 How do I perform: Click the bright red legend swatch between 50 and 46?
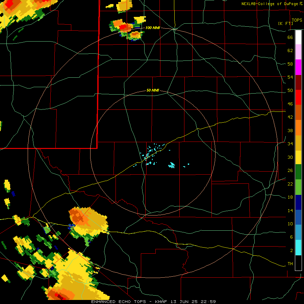click(298, 97)
